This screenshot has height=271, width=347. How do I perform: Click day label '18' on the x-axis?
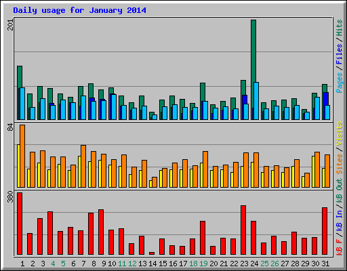(x=193, y=264)
